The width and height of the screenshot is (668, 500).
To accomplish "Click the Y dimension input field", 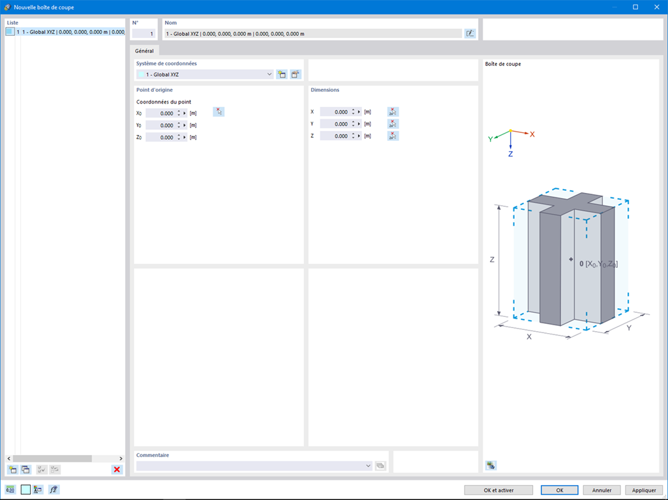I will coord(335,124).
